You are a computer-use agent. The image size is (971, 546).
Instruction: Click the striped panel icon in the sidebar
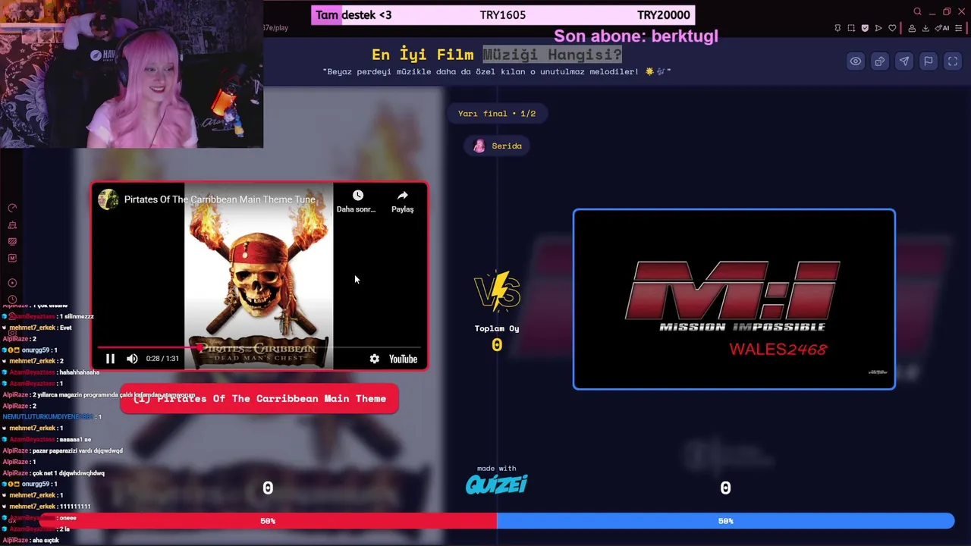click(x=12, y=242)
